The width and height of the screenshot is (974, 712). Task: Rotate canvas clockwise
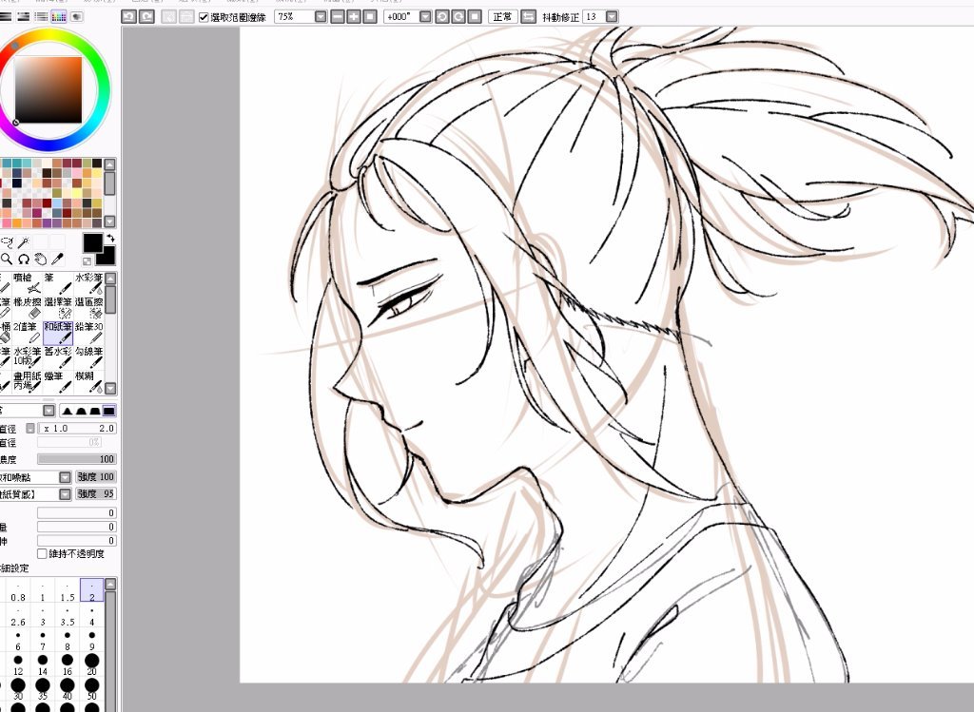pos(458,17)
